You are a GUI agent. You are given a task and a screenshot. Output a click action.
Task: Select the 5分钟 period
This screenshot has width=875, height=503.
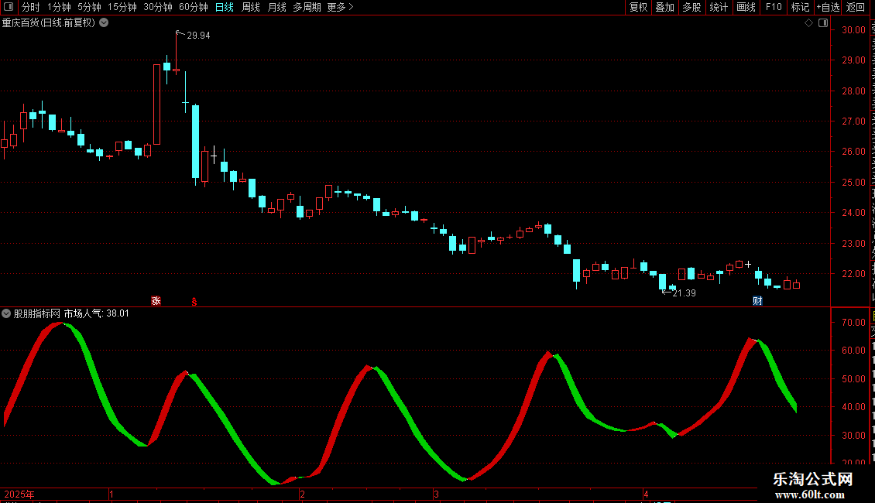[x=89, y=7]
